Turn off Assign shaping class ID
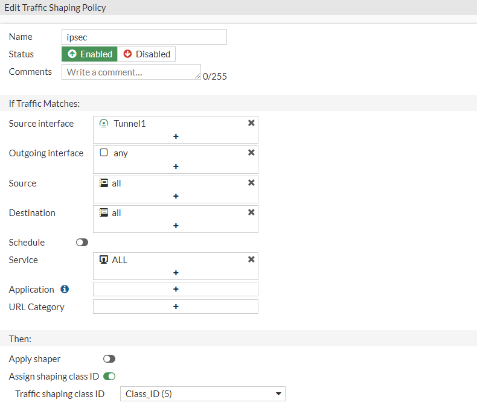477x417 pixels. point(109,377)
